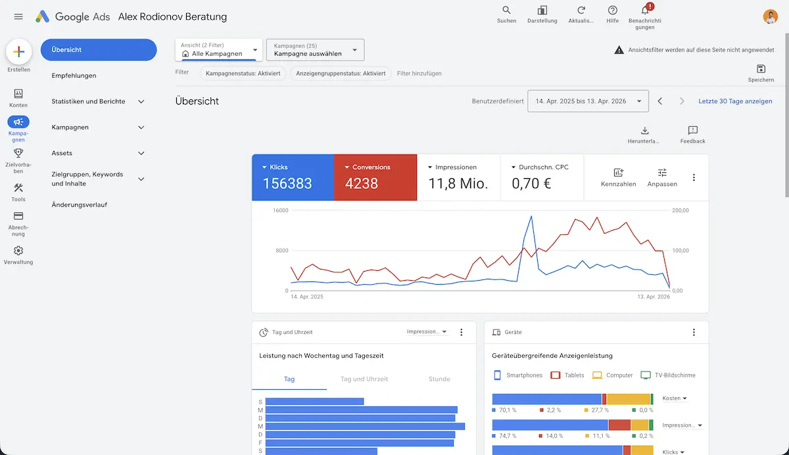Click the Herunterladen download icon
This screenshot has height=455, width=789.
pyautogui.click(x=644, y=131)
